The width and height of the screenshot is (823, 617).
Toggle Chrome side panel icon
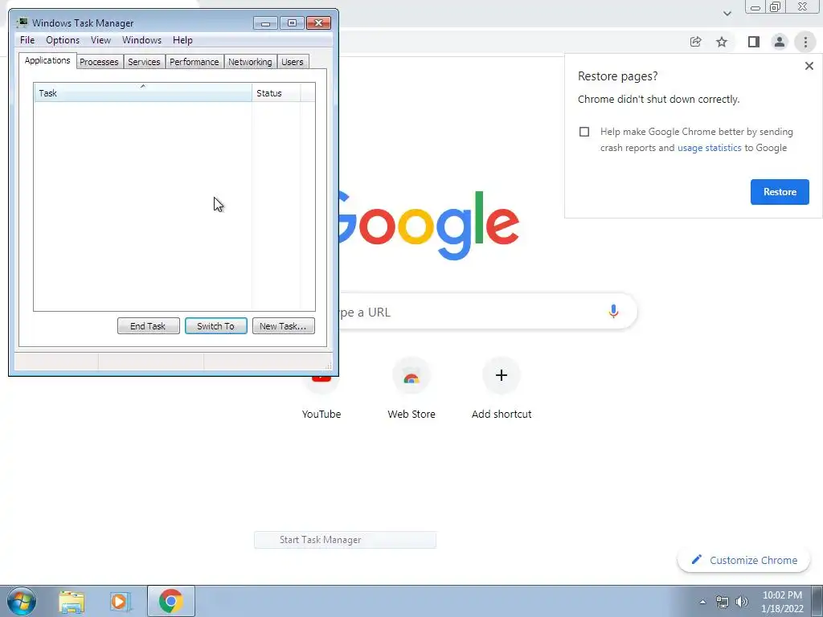(754, 42)
